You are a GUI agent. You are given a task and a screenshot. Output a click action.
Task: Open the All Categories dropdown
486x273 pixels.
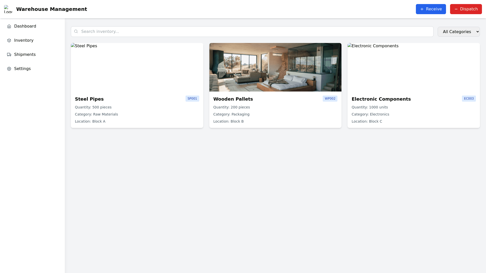pos(458,32)
